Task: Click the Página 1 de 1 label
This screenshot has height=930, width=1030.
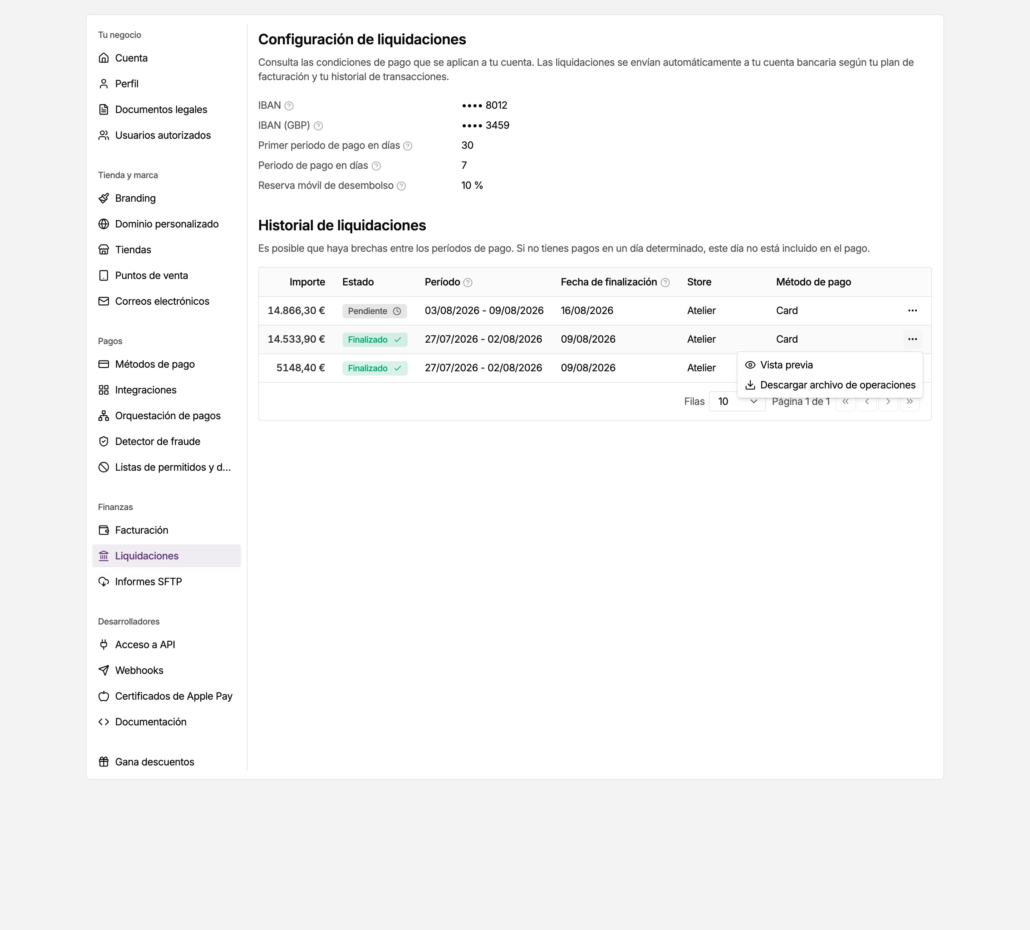Action: coord(801,402)
